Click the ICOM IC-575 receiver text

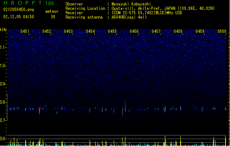(147, 13)
